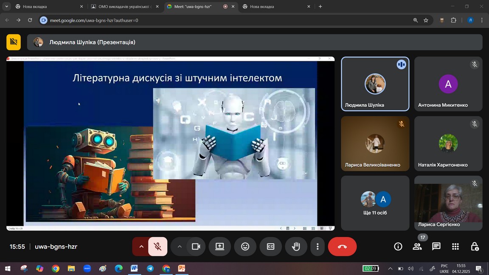Turn on closed captions
The width and height of the screenshot is (489, 275).
(x=270, y=247)
